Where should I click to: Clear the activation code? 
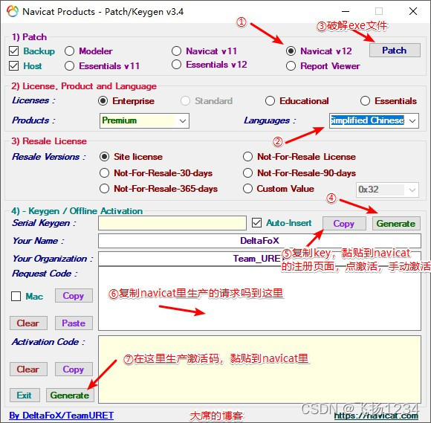click(x=28, y=369)
